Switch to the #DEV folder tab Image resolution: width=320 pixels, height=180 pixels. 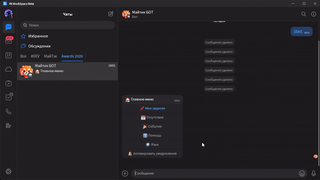[35, 56]
